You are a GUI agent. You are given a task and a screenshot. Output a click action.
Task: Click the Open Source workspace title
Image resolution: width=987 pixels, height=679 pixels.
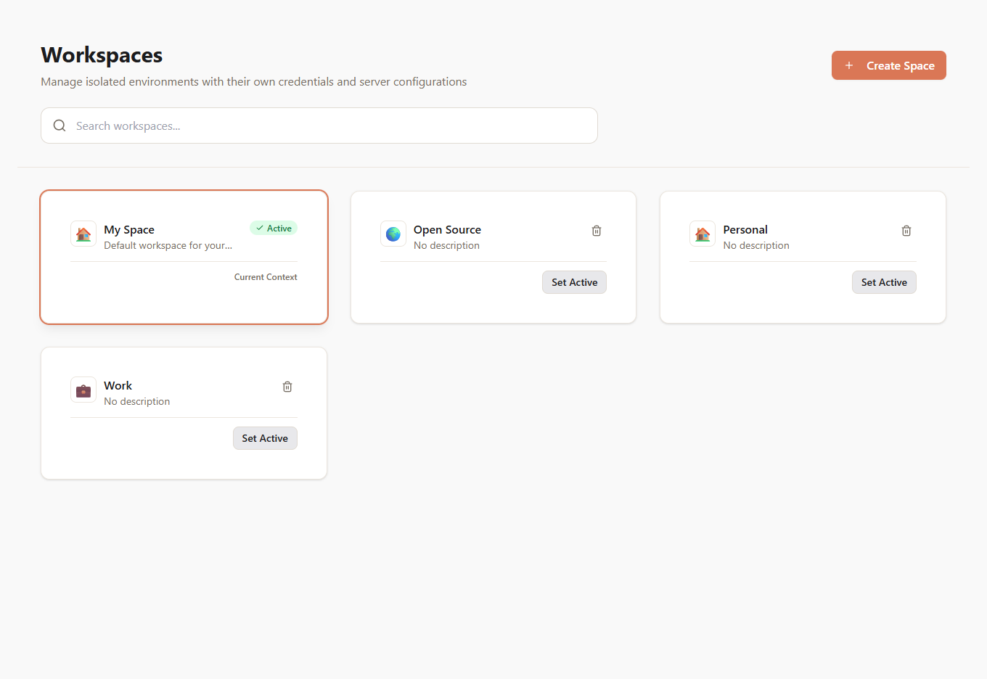point(447,229)
